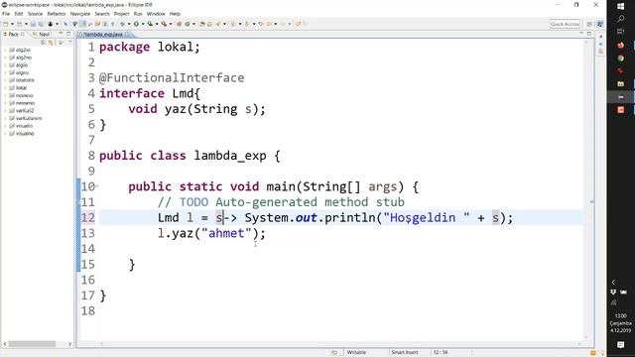The height and width of the screenshot is (357, 635).
Task: Open the Window menu
Action: (x=156, y=14)
